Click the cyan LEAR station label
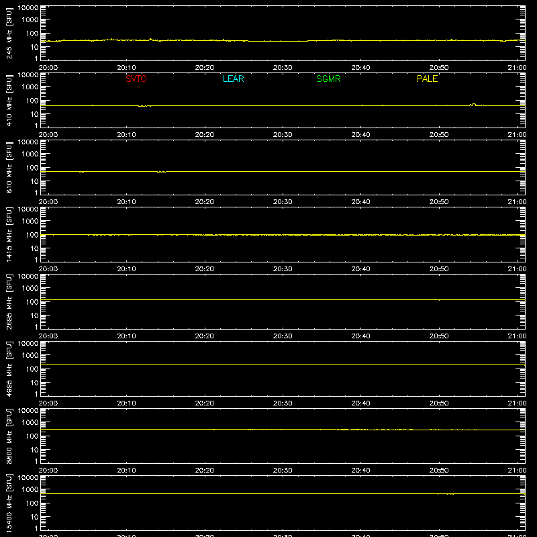This screenshot has width=537, height=537. (x=233, y=79)
